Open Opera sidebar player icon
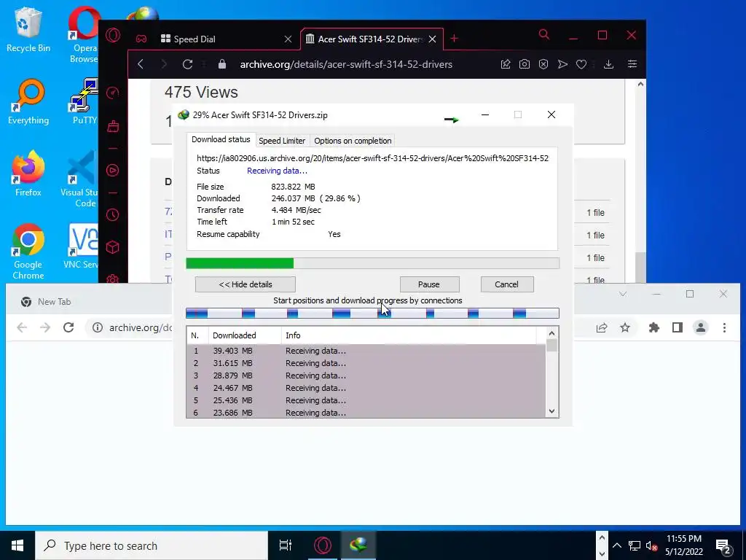 113,171
